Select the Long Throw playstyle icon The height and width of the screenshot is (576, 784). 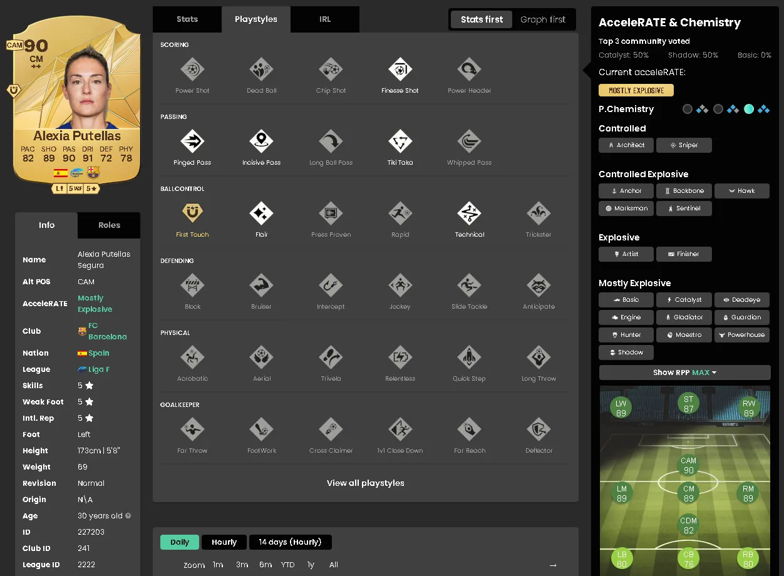point(539,357)
